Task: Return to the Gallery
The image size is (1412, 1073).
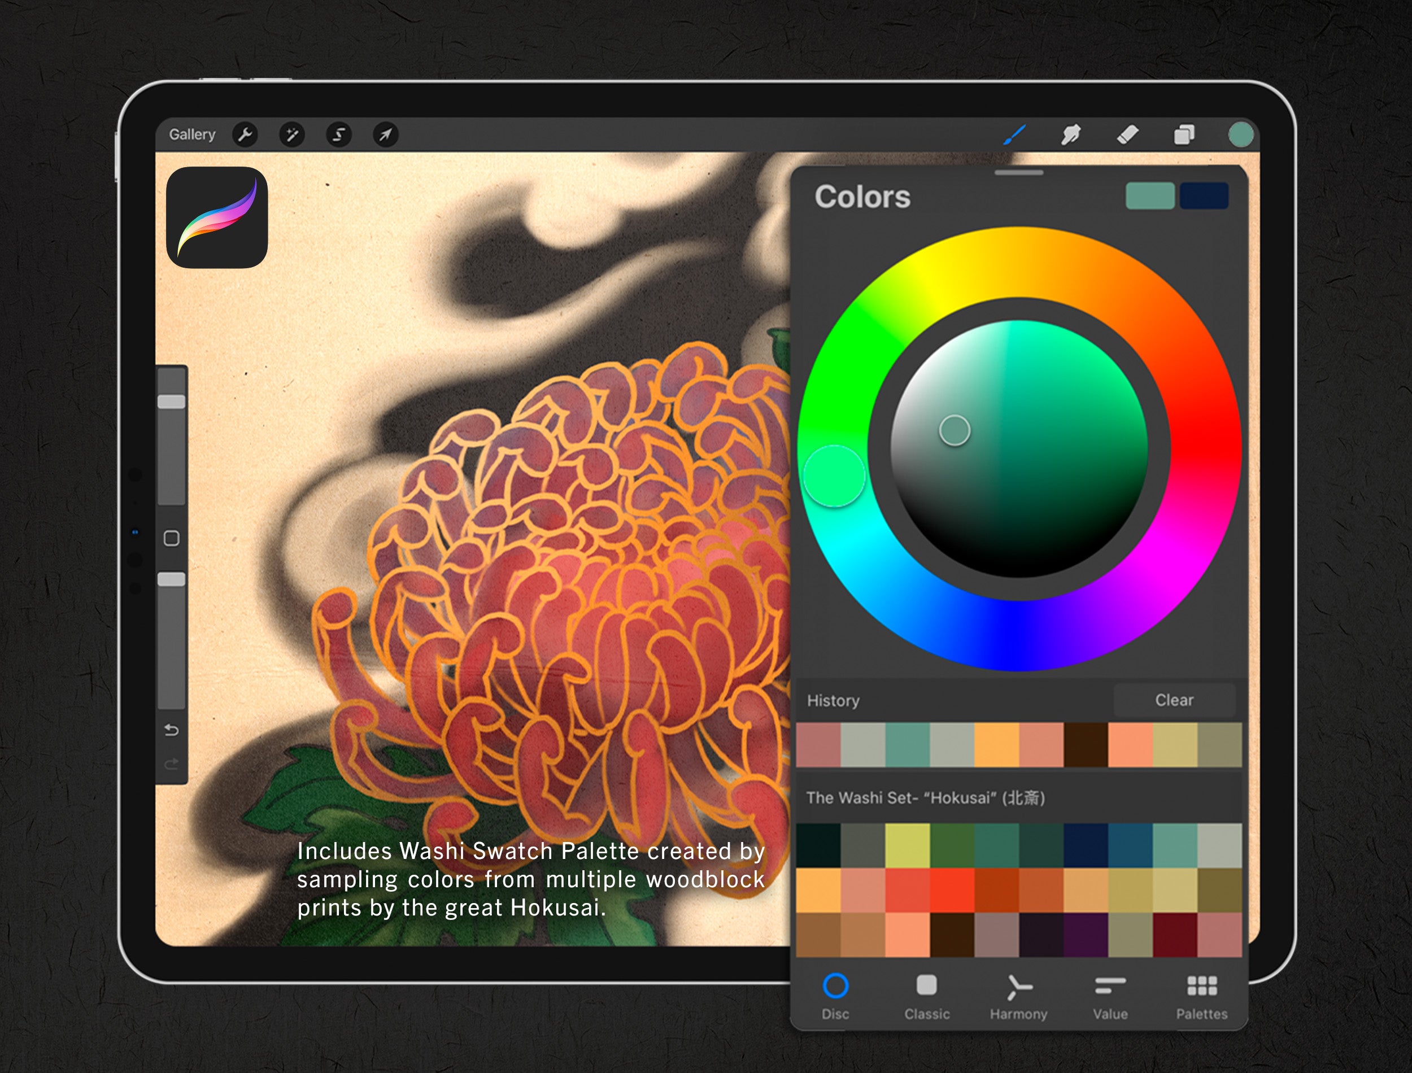Action: click(191, 135)
